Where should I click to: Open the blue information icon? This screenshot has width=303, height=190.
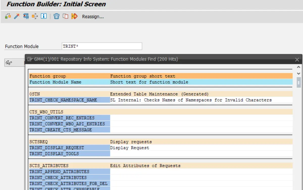coord(44,16)
